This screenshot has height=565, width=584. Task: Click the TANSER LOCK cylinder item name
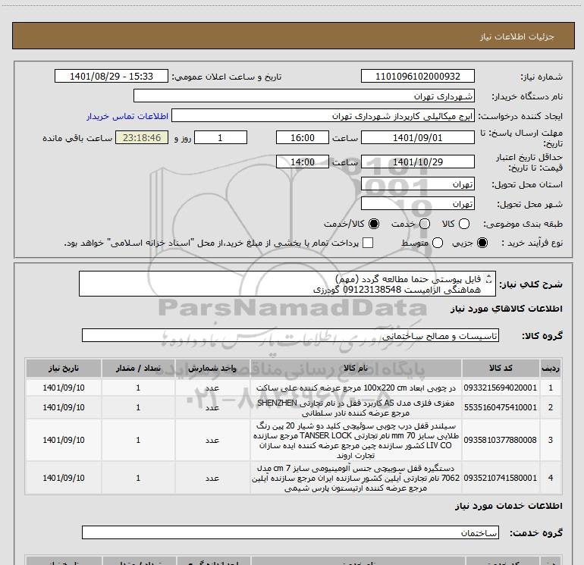coord(356,440)
